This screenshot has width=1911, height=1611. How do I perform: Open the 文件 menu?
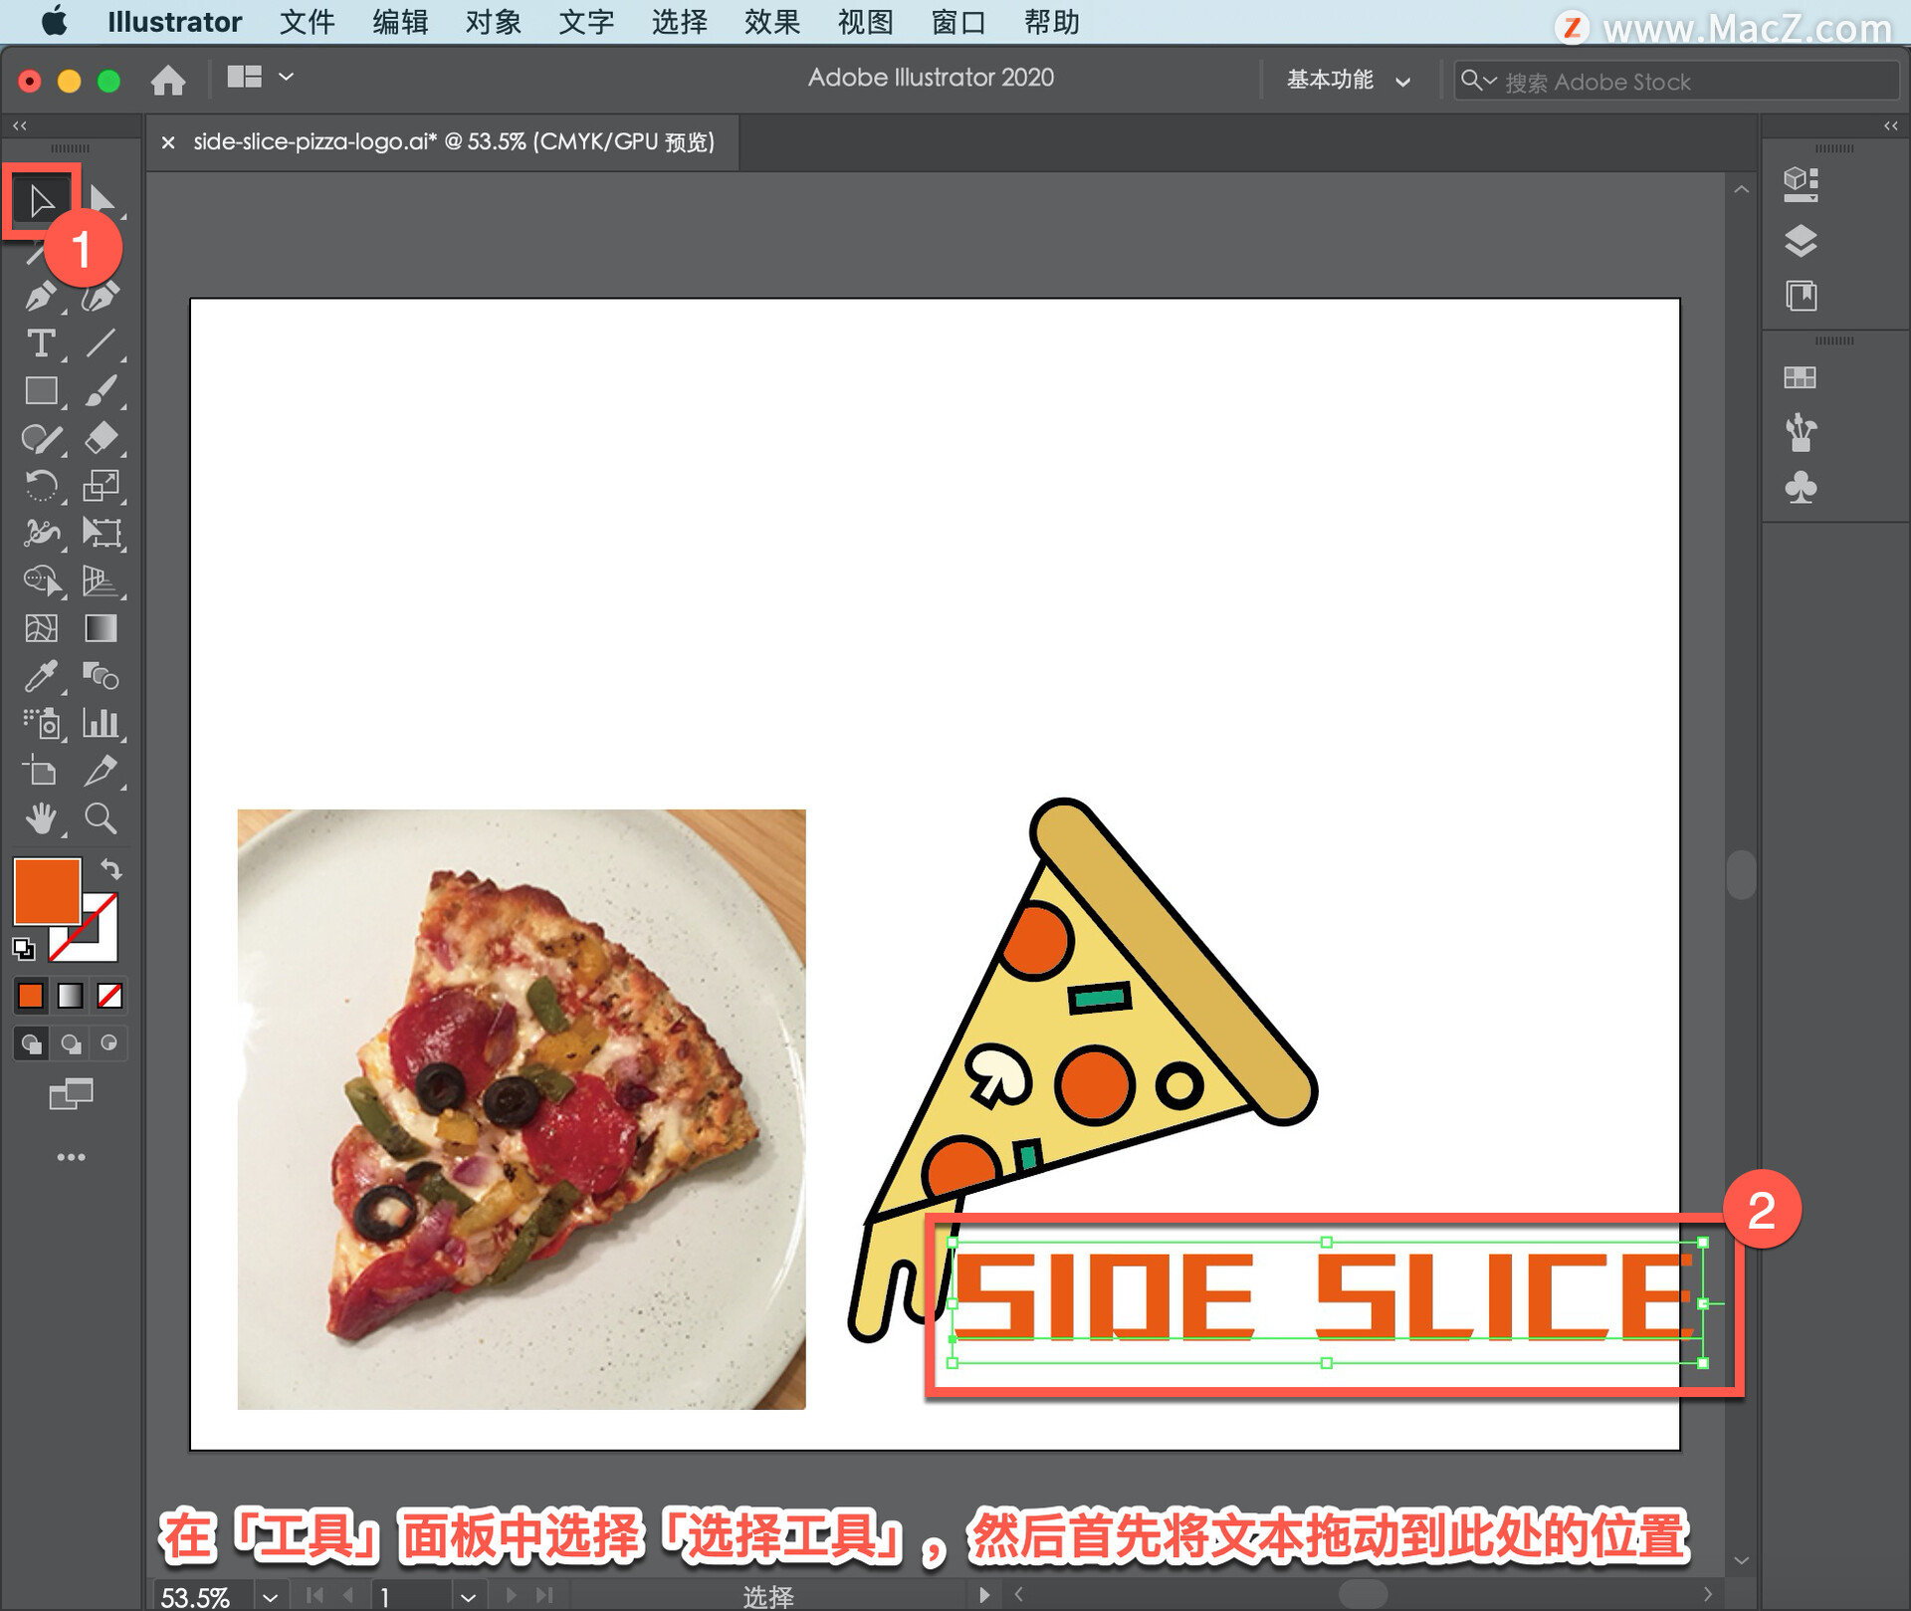(307, 22)
